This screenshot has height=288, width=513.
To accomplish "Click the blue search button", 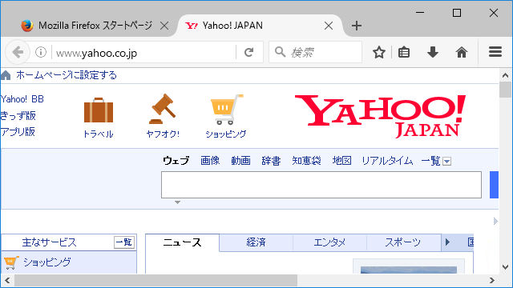I will (494, 185).
